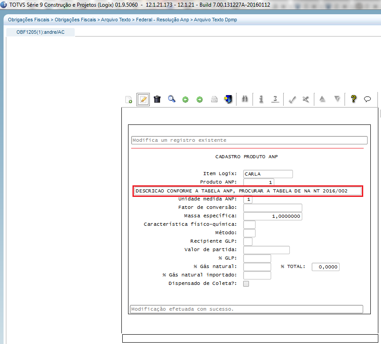This screenshot has height=344, width=381.
Task: Click the Valor de partida field
Action: [267, 250]
